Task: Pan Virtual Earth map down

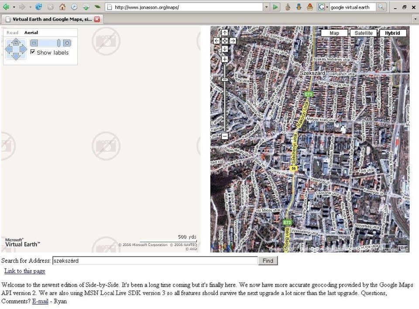Action: tap(16, 56)
